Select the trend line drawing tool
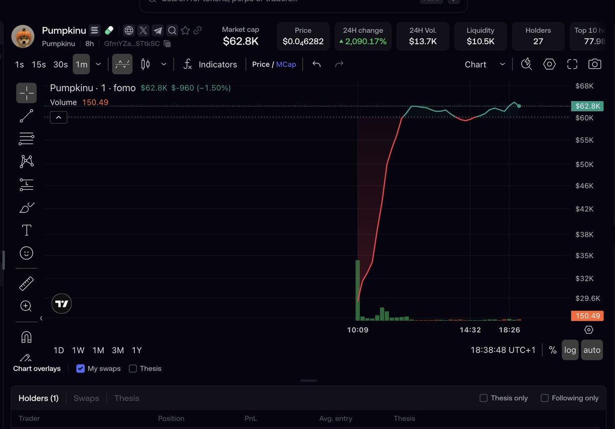This screenshot has width=615, height=429. (26, 116)
